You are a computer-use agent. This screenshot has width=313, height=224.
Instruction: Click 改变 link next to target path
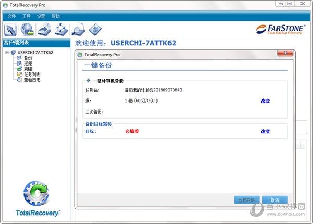[266, 131]
